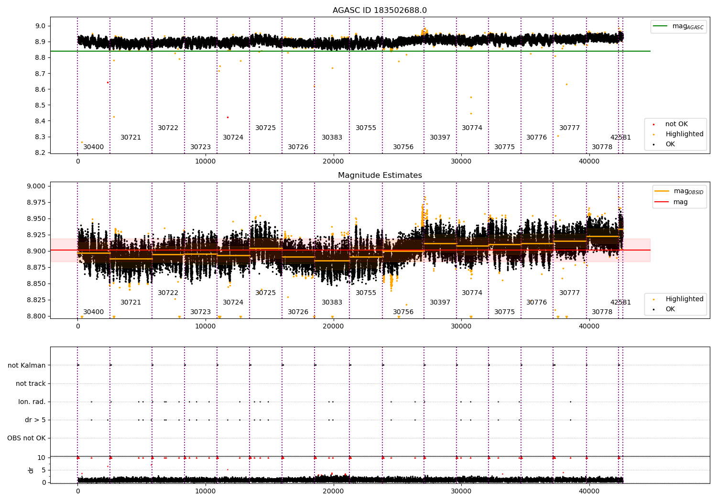
Task: Select the mag OBSID legend entry
Action: coord(679,191)
